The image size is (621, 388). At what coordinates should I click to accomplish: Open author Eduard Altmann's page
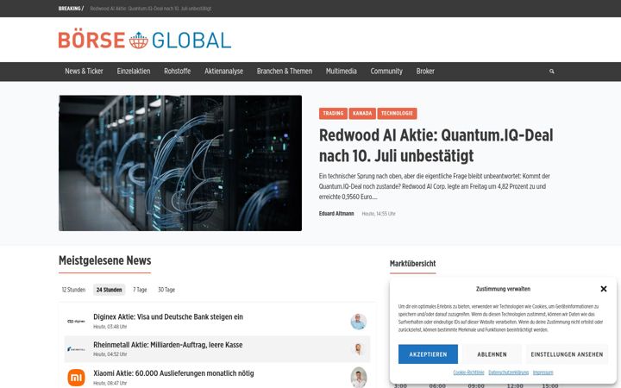point(336,214)
